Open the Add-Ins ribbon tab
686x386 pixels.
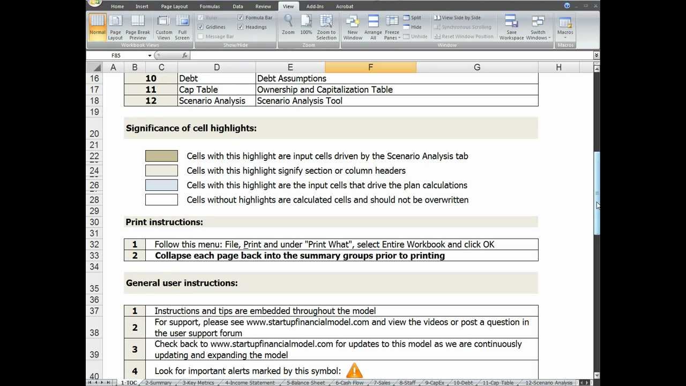(x=315, y=6)
